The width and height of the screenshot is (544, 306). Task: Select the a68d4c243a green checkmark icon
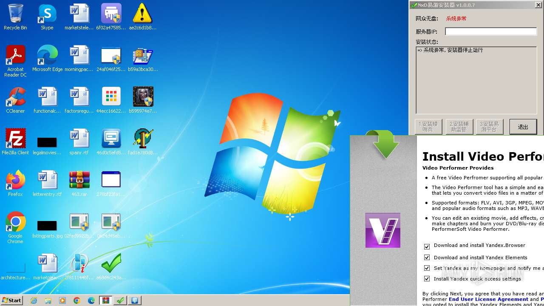tap(111, 267)
